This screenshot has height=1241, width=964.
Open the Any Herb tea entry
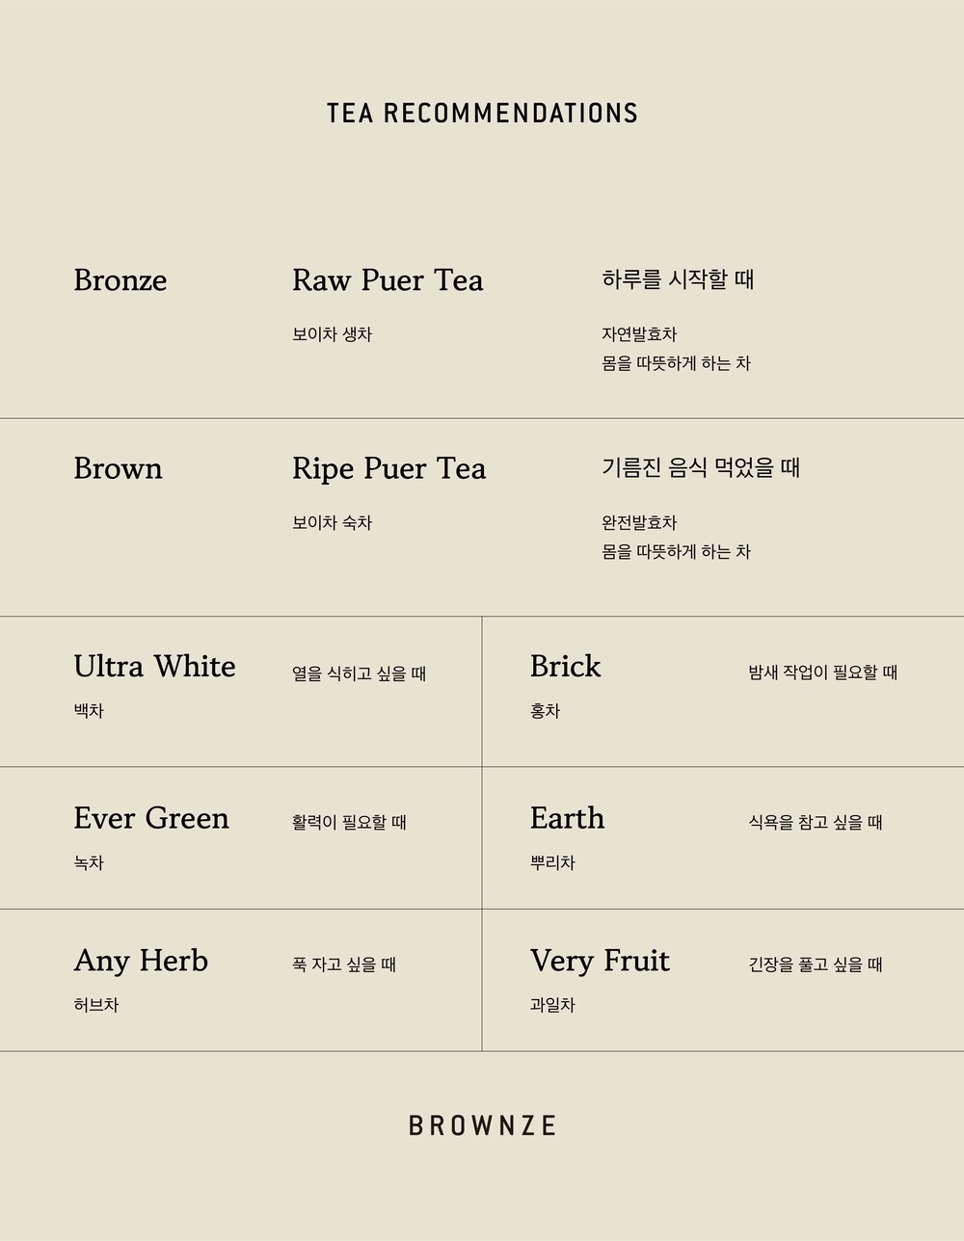(141, 961)
